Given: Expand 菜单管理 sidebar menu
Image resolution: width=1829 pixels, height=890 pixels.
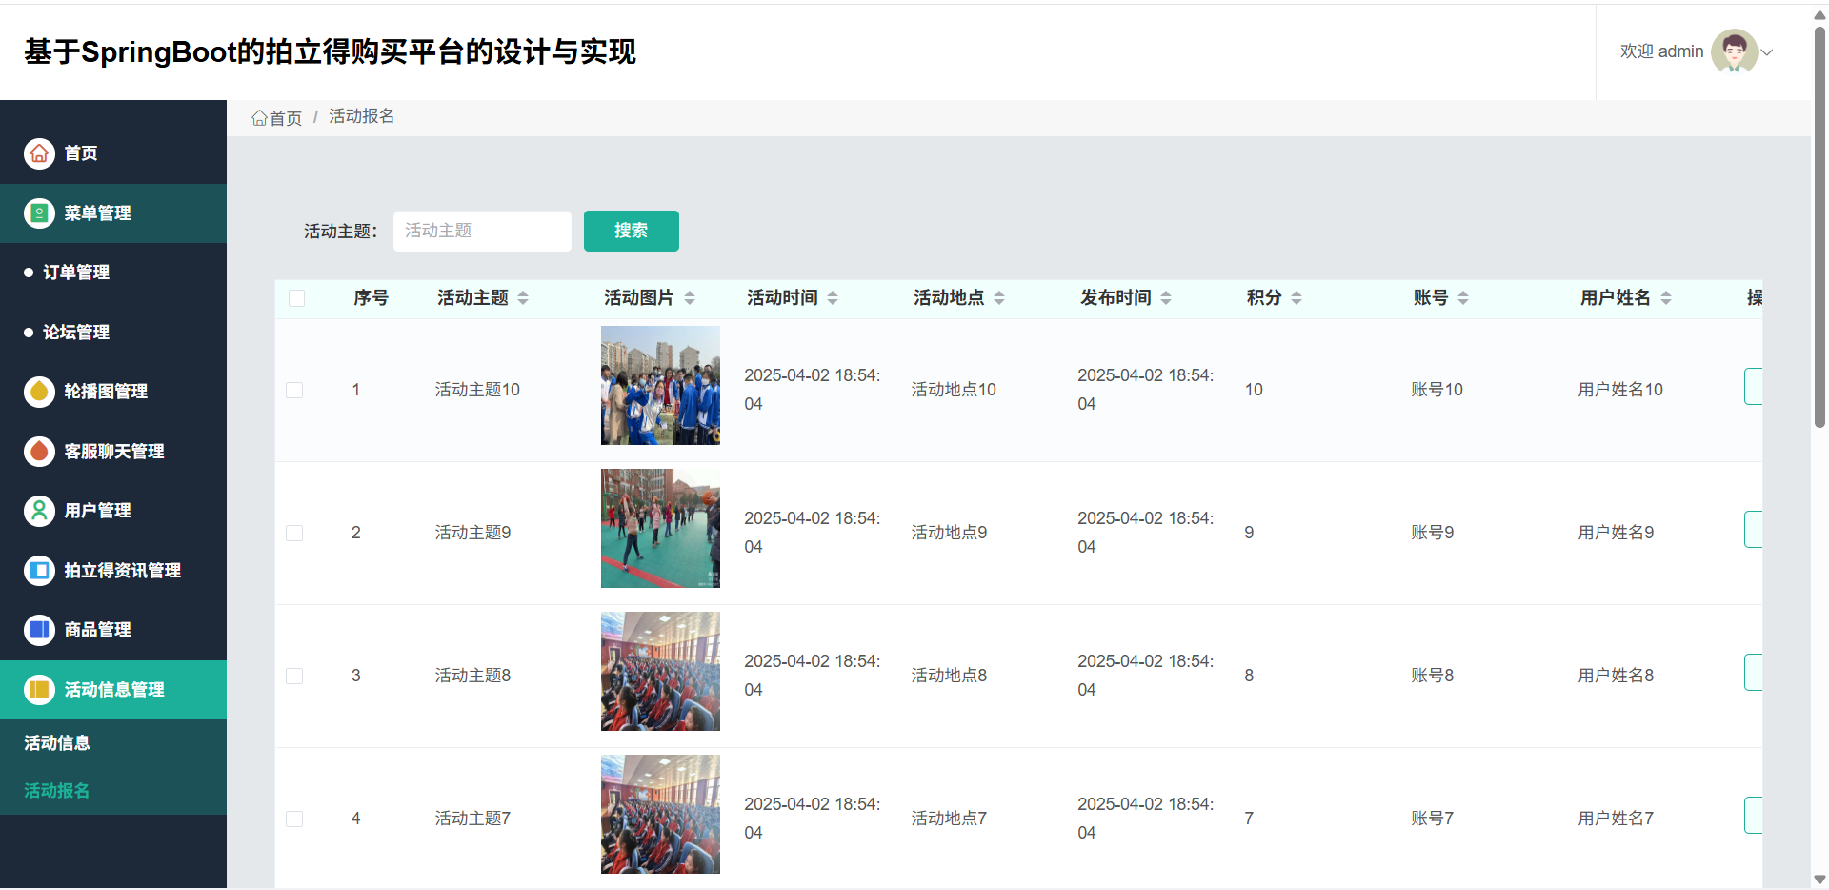Looking at the screenshot, I should point(113,213).
